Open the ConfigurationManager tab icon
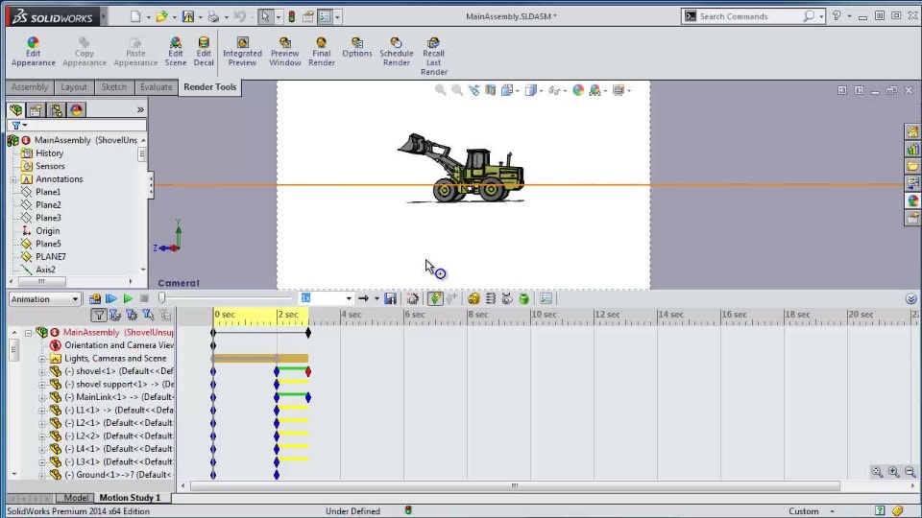This screenshot has width=922, height=518. (57, 109)
